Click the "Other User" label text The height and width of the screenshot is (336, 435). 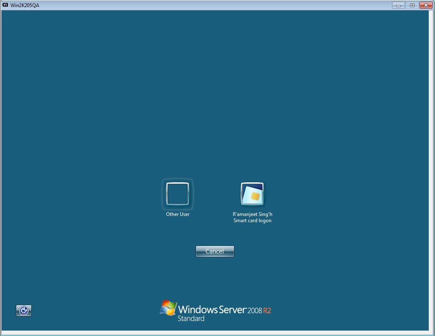click(x=177, y=214)
